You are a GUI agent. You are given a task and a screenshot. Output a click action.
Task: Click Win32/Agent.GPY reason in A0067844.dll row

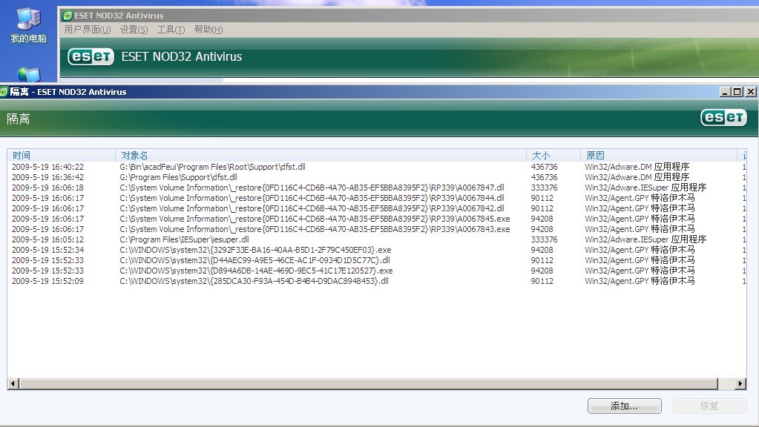[x=640, y=198]
